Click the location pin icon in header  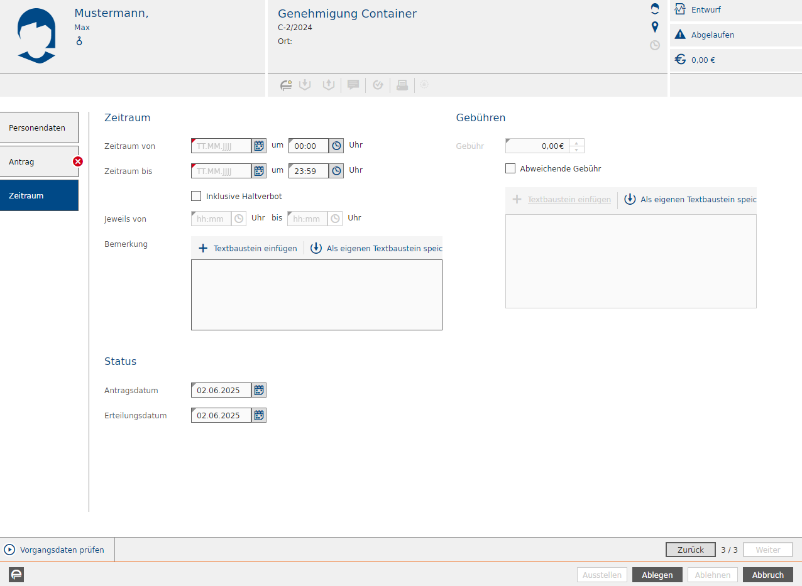point(655,27)
